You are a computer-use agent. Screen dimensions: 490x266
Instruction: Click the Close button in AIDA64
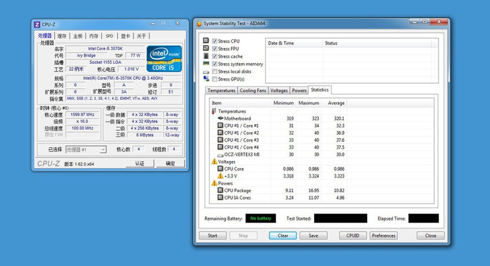pyautogui.click(x=431, y=235)
